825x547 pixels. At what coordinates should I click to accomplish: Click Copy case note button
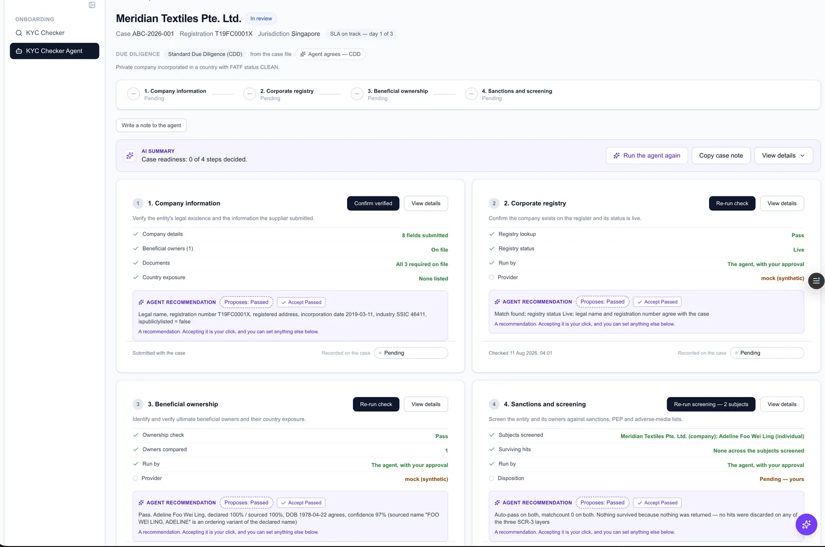pos(721,156)
